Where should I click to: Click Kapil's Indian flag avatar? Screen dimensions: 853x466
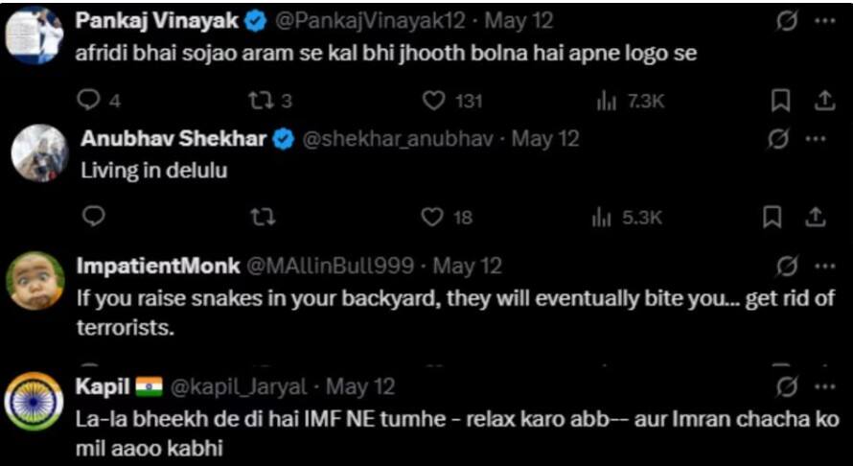pyautogui.click(x=34, y=401)
